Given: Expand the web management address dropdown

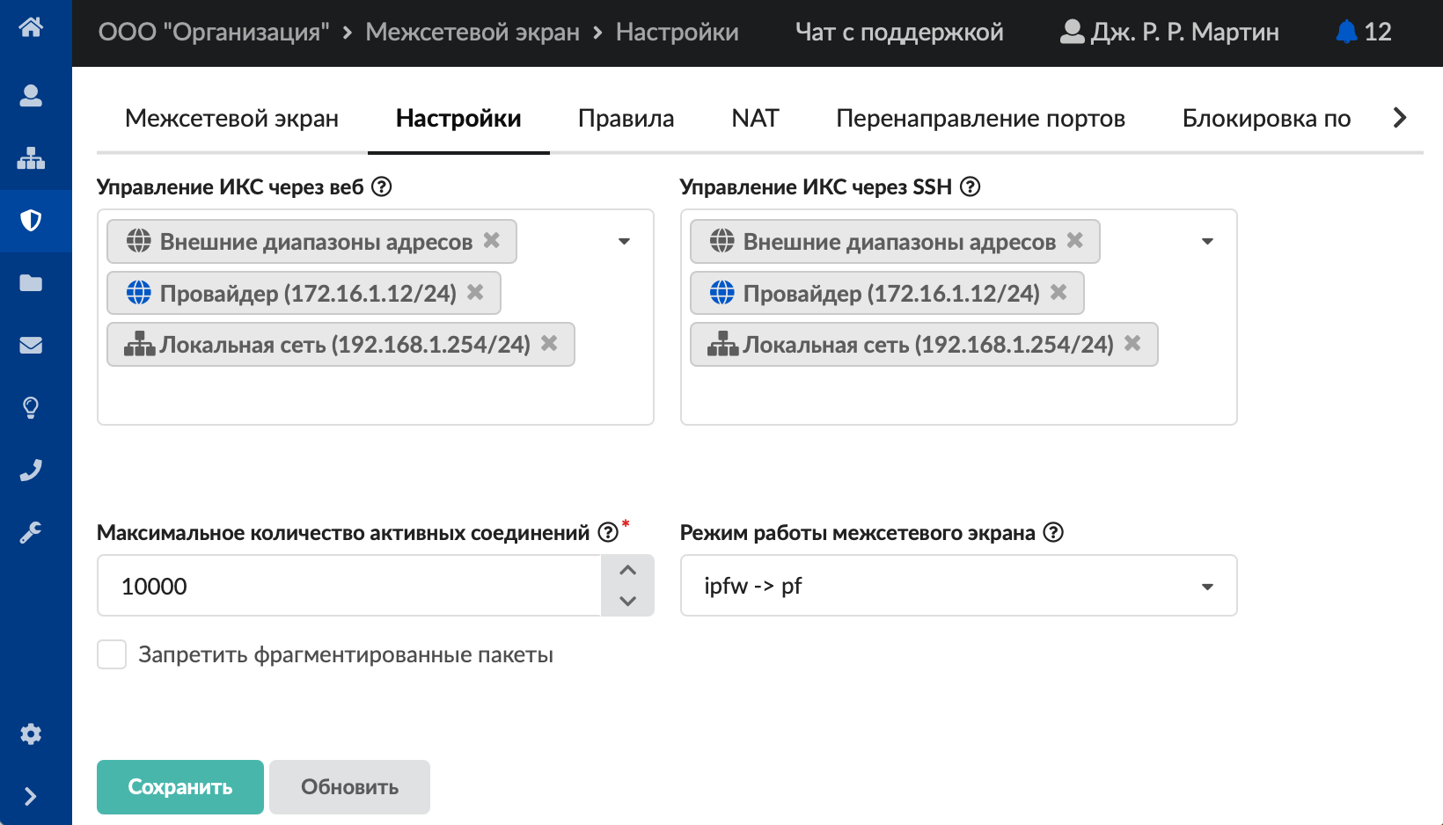Looking at the screenshot, I should pos(624,241).
